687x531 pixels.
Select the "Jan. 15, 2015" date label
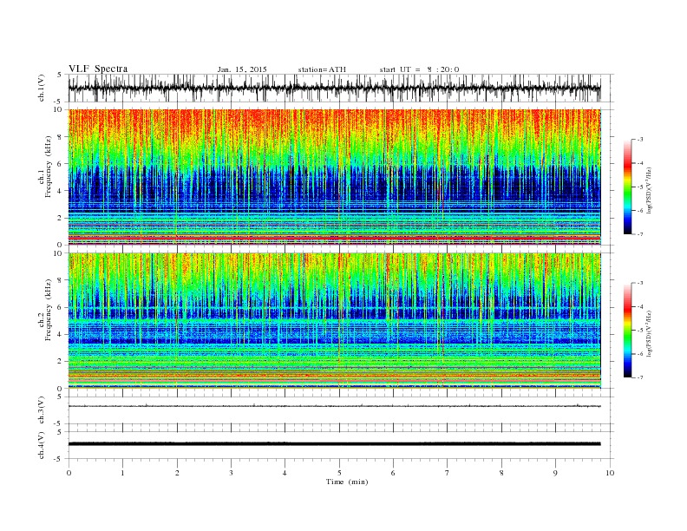(242, 69)
